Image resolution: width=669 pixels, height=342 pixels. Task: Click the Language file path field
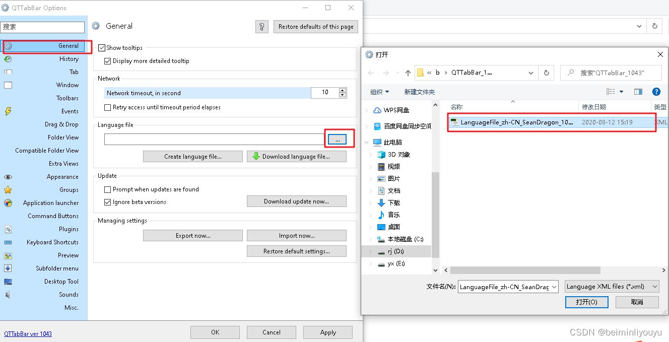click(x=215, y=139)
